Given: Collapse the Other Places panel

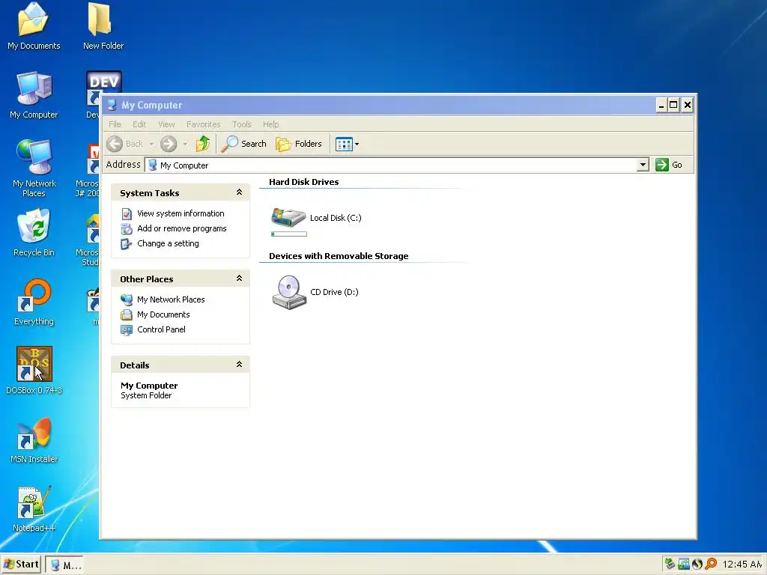Looking at the screenshot, I should (239, 279).
